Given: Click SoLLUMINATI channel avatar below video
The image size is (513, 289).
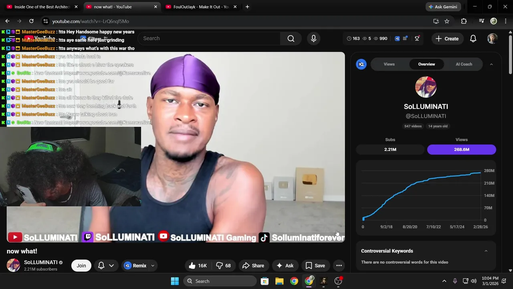Looking at the screenshot, I should click(13, 265).
